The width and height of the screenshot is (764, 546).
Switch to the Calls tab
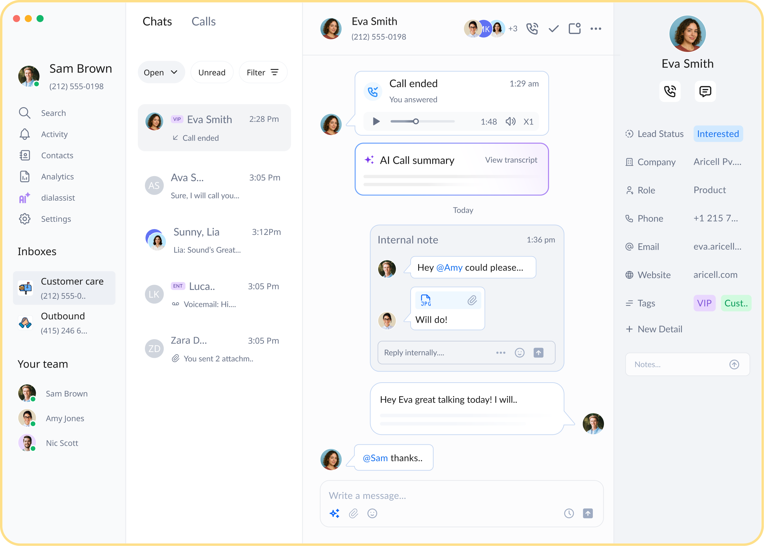(203, 22)
